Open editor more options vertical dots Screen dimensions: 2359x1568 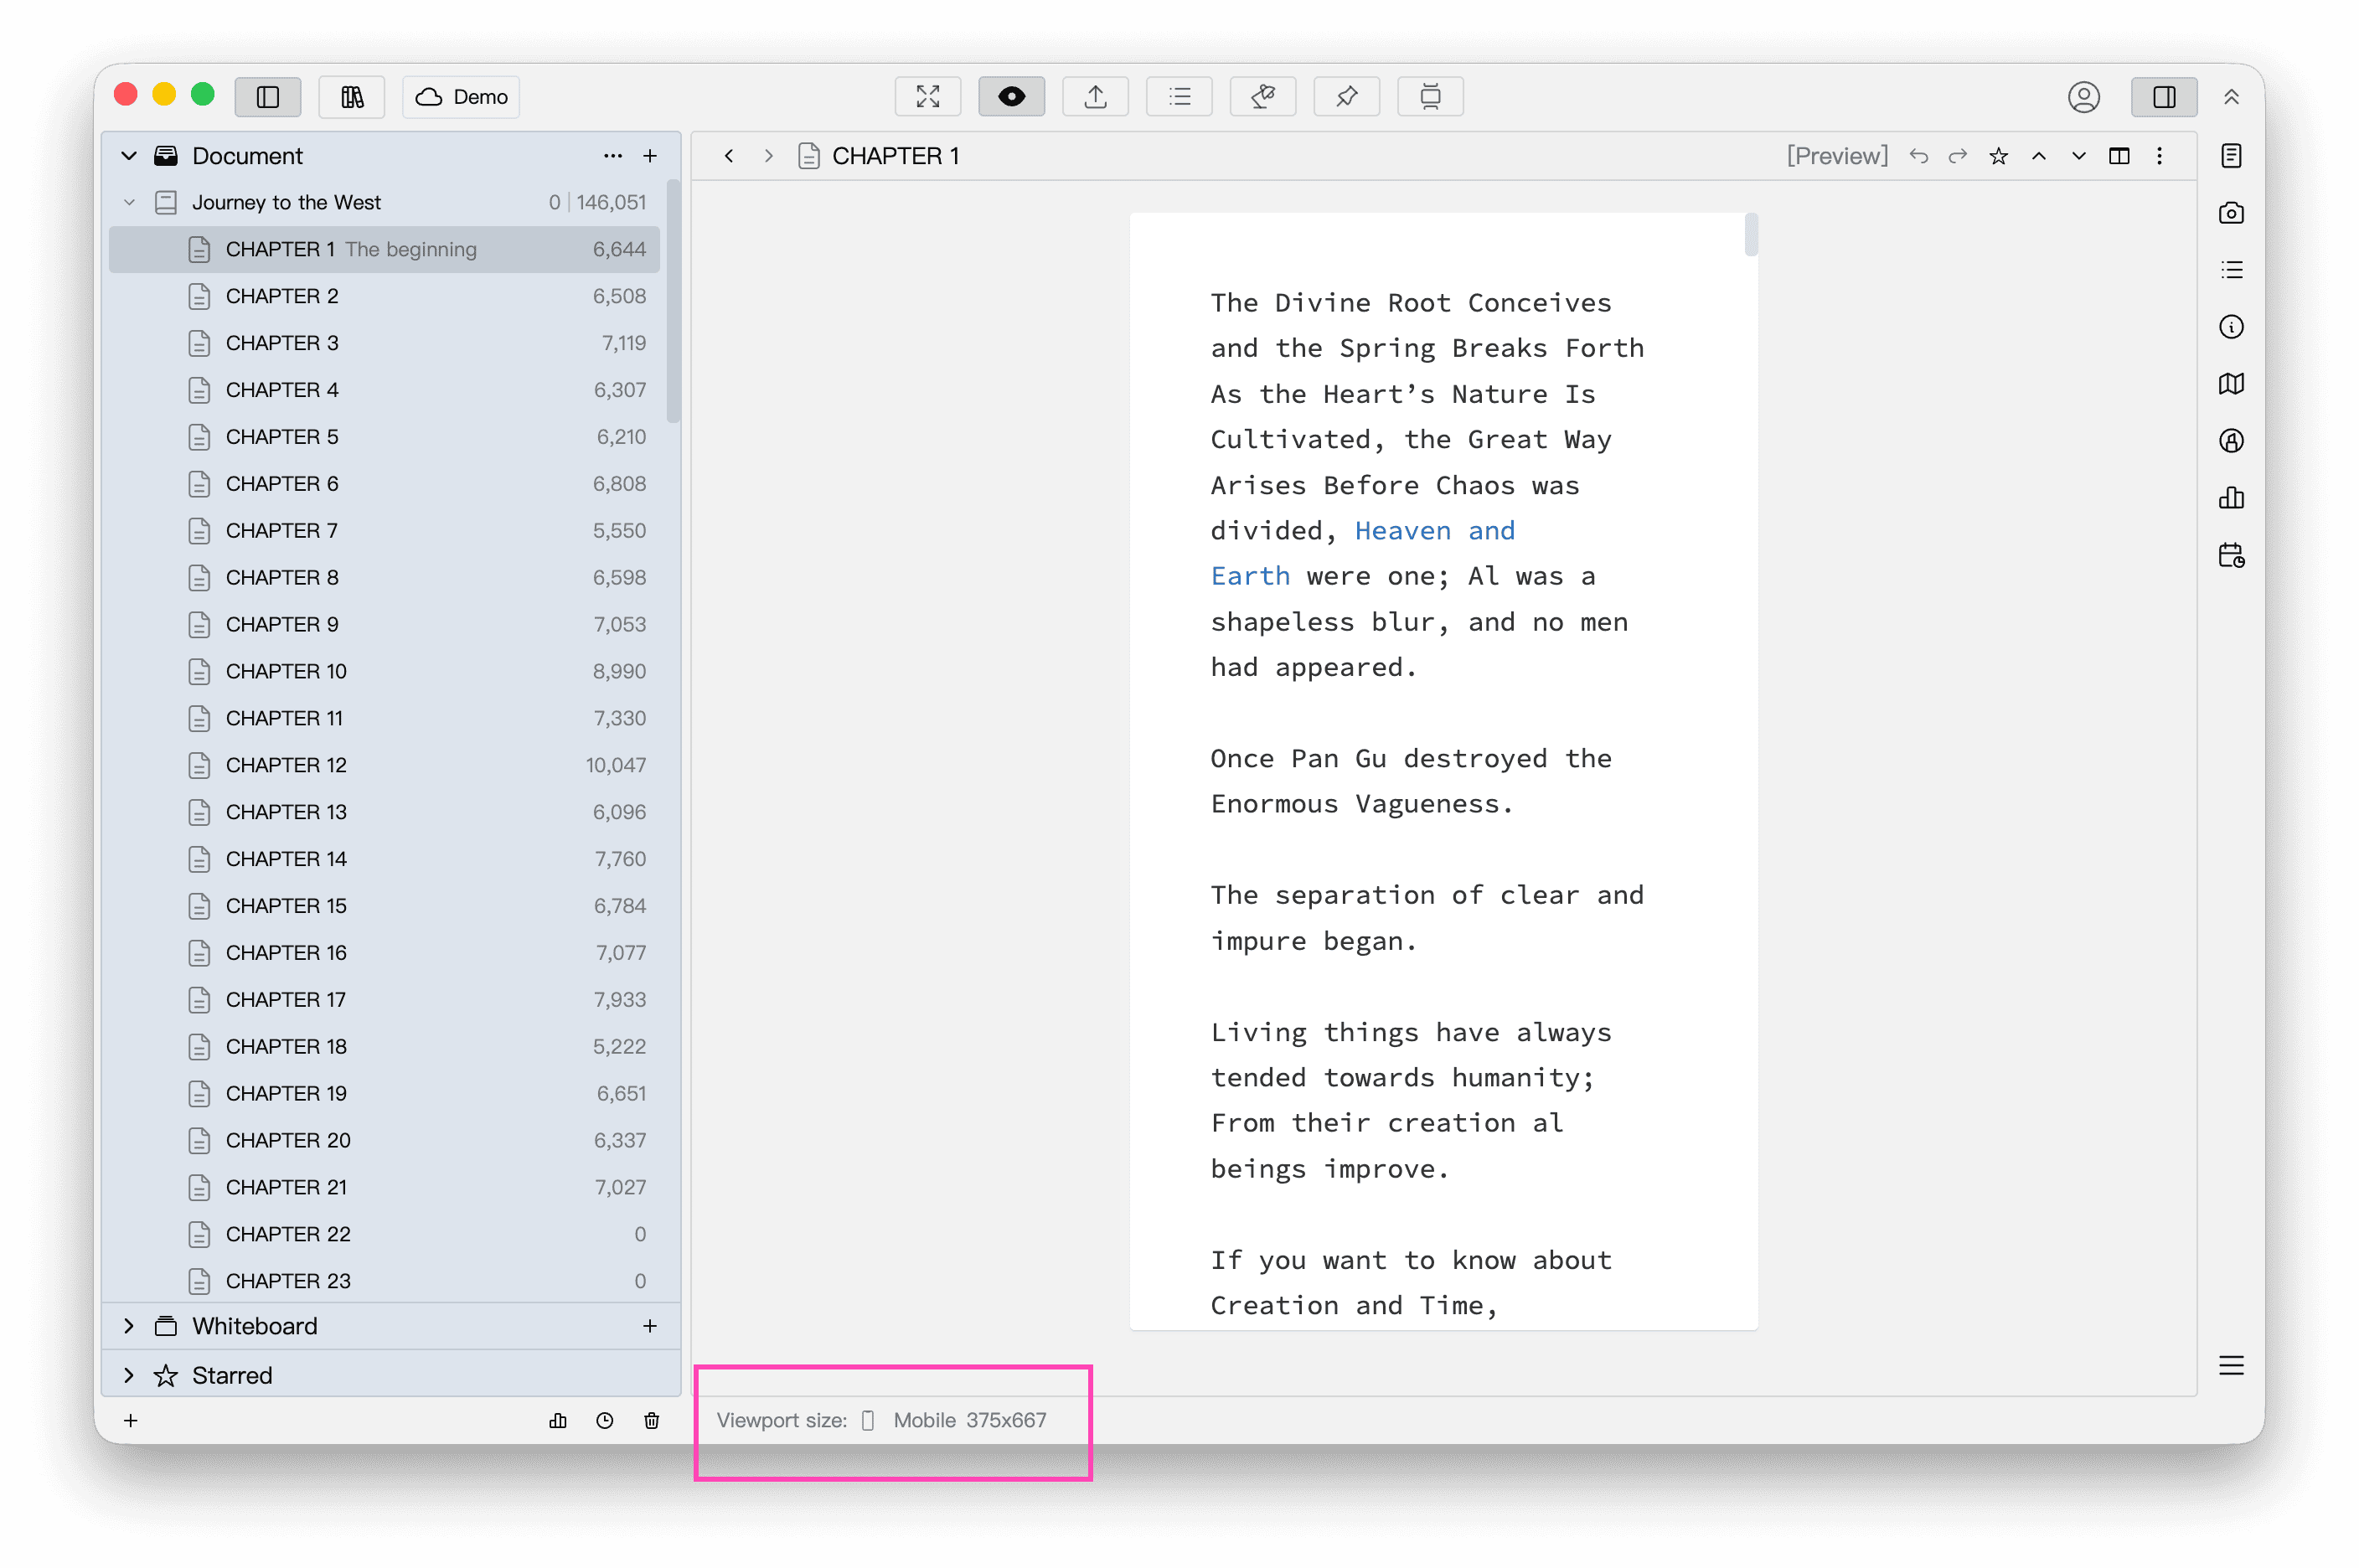2159,156
